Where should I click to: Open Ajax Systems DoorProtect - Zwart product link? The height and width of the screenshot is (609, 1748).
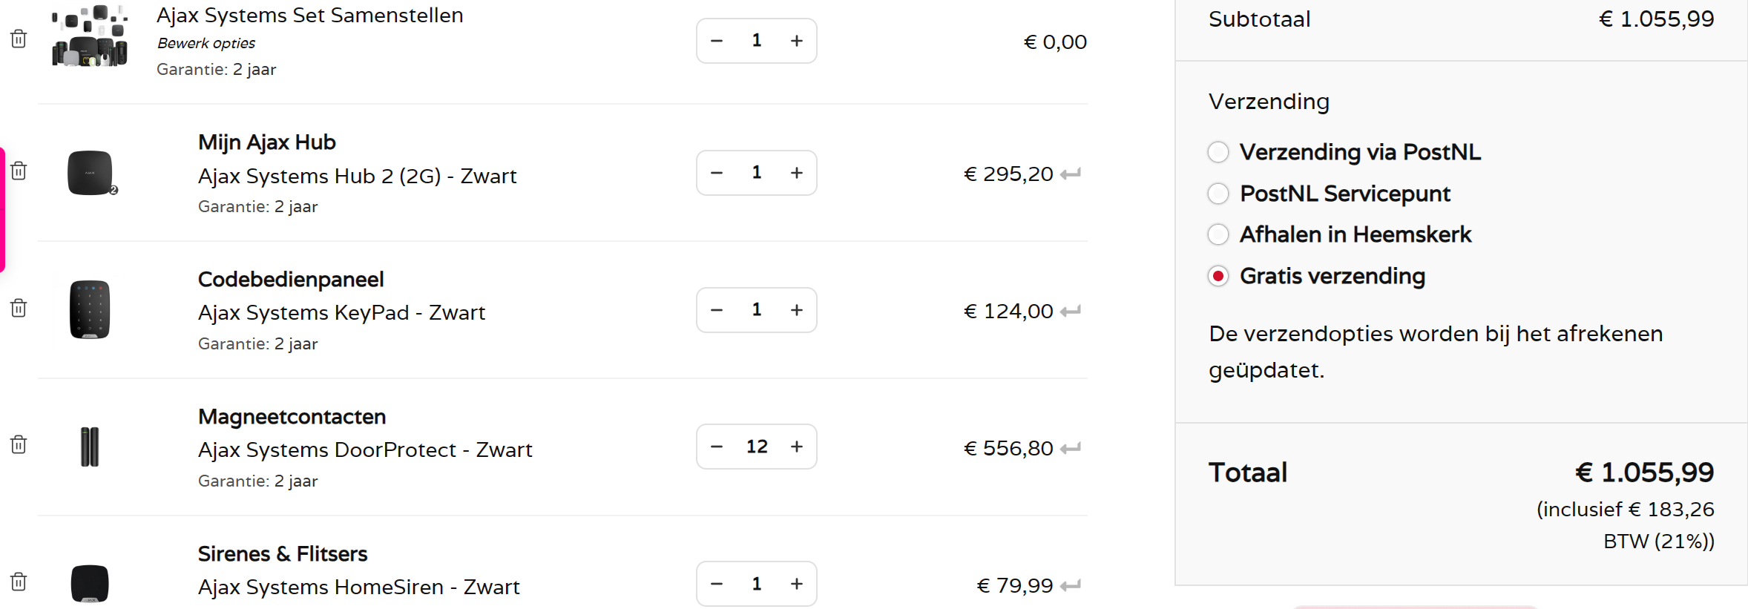pos(365,450)
